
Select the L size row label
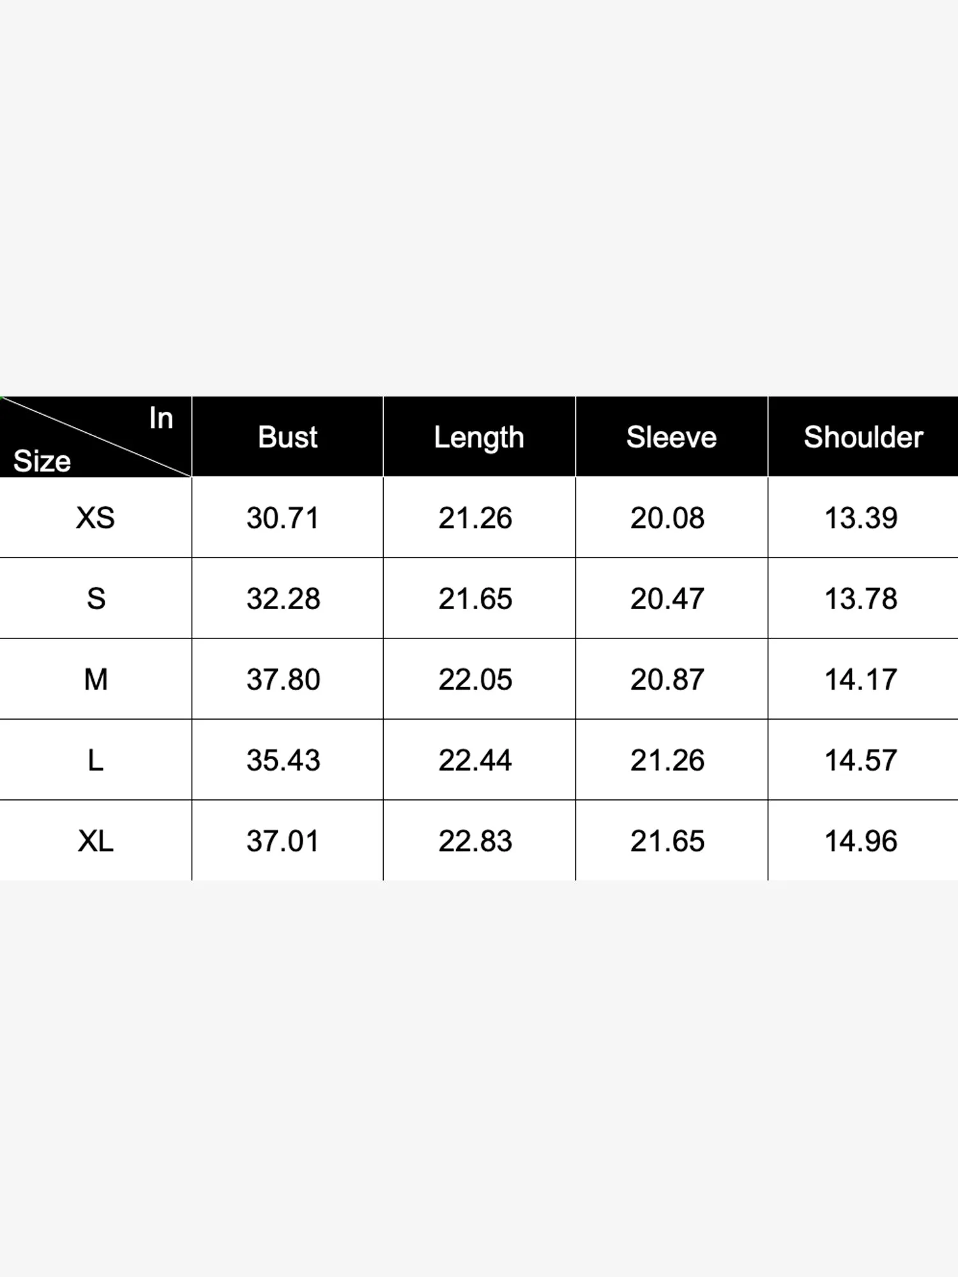point(96,760)
